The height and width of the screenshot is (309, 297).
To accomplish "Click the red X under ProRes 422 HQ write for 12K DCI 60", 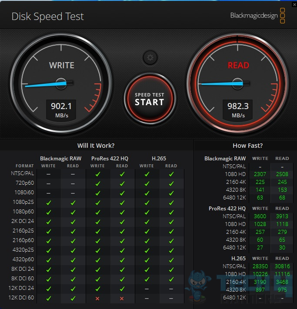I will click(x=97, y=299).
